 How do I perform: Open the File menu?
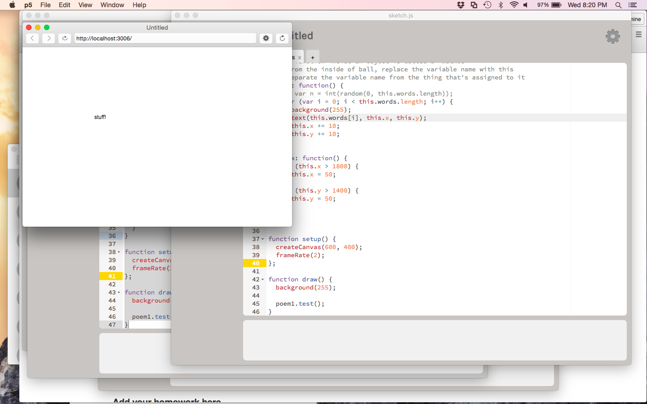coord(45,5)
